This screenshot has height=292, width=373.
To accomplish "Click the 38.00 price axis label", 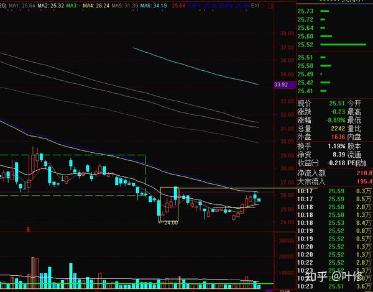I will [x=287, y=34].
